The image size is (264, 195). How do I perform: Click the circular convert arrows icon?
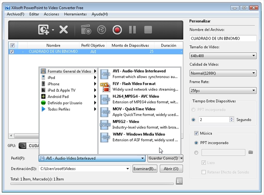pyautogui.click(x=102, y=30)
